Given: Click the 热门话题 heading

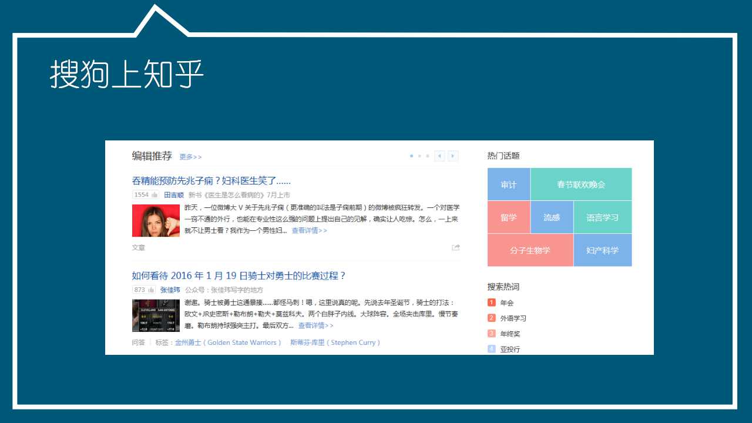Looking at the screenshot, I should point(503,156).
